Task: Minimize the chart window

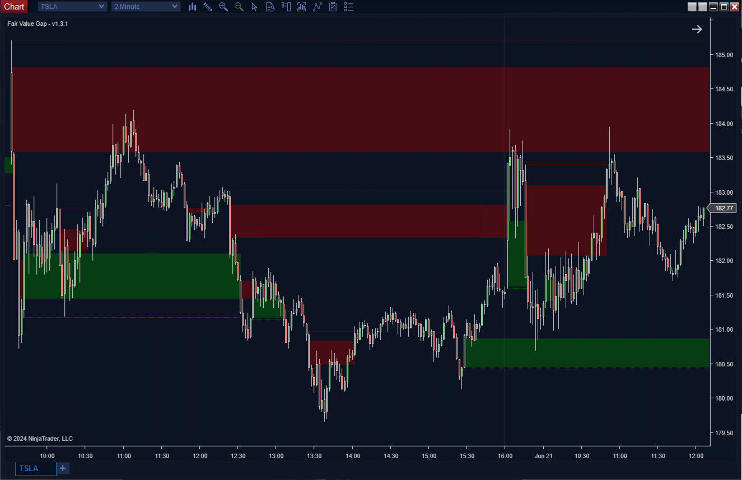Action: tap(713, 7)
